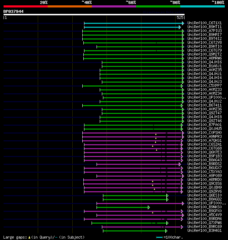
Task: Click the cyan ~100% identity legend segment
Action: click(202, 6)
